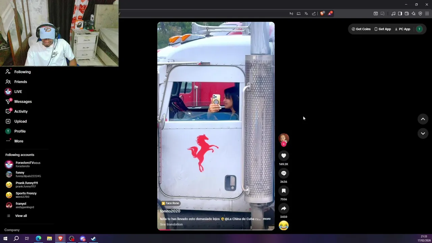Open File Explorer from taskbar
Viewport: 432px width, 243px height.
coord(49,239)
